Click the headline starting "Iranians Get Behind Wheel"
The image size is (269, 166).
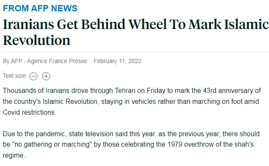click(136, 32)
